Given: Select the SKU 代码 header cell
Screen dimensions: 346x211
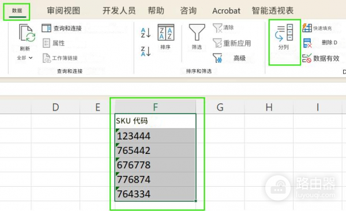Looking at the screenshot, I should (x=155, y=121).
